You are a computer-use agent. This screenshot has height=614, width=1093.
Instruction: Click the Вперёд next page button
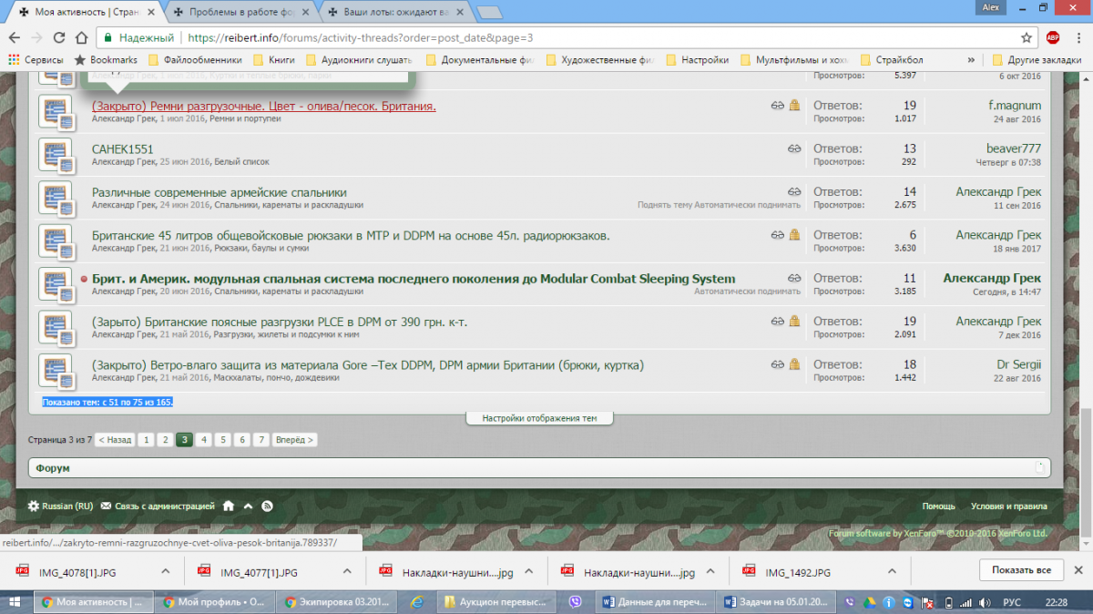coord(295,440)
